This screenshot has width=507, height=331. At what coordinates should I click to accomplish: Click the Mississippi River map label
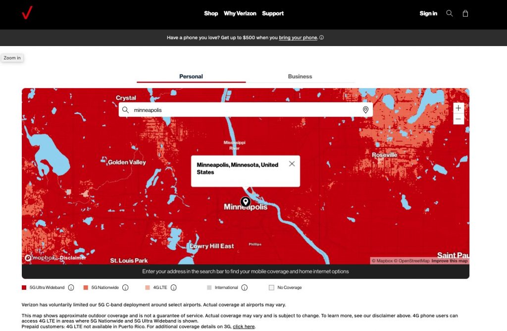click(x=234, y=145)
